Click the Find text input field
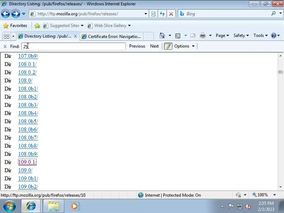This screenshot has height=213, width=284. point(73,47)
